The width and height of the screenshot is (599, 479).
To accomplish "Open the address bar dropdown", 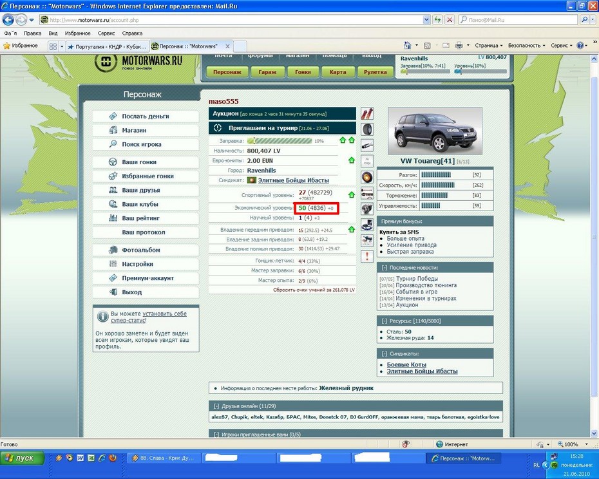I will (x=427, y=20).
